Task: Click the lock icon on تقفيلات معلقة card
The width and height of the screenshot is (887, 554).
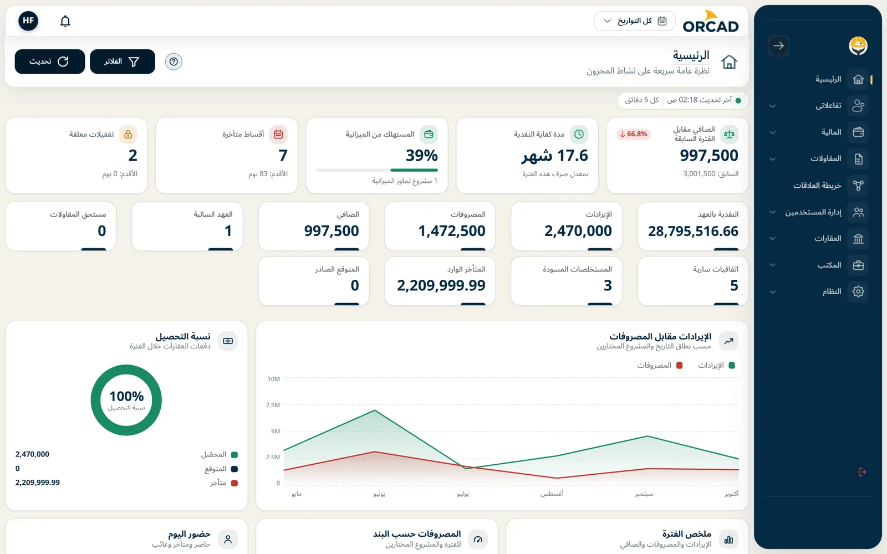Action: point(128,134)
